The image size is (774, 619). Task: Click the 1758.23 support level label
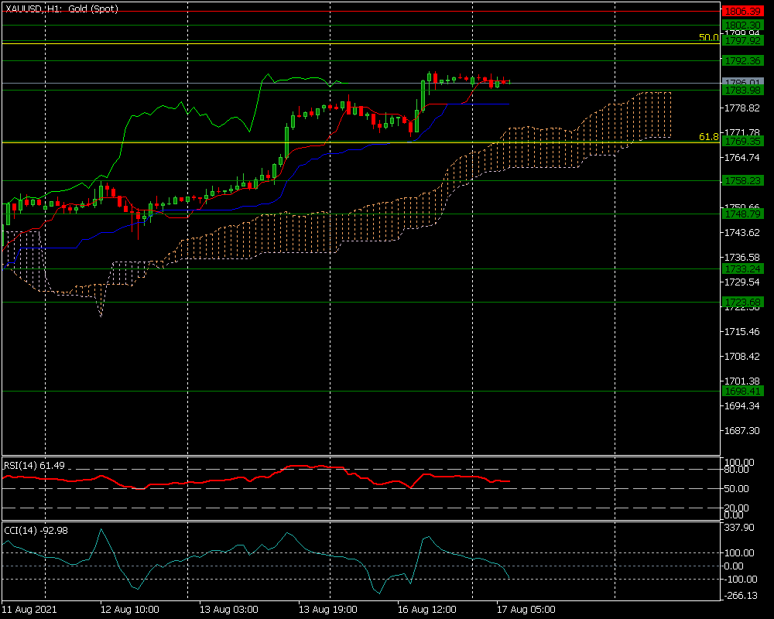coord(743,180)
